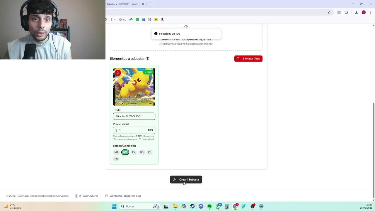
Task: Open WhatsApp from the taskbar
Action: point(218,206)
